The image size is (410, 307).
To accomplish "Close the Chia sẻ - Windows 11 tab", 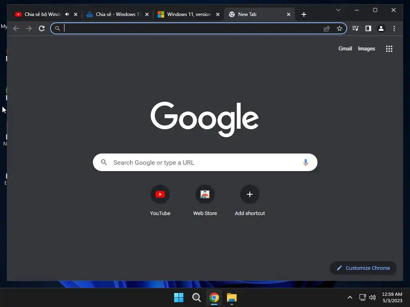I will (x=147, y=14).
